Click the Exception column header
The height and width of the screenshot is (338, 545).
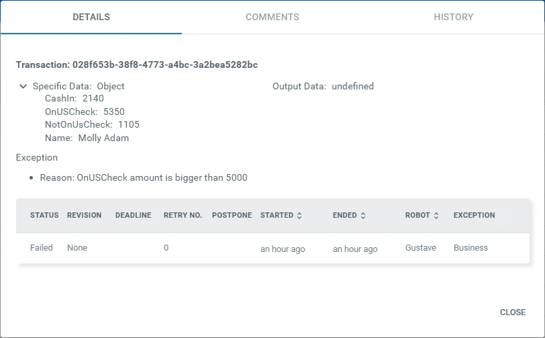point(474,215)
